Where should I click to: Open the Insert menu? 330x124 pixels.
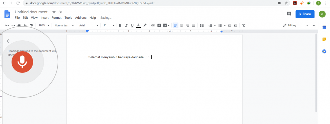point(44,18)
